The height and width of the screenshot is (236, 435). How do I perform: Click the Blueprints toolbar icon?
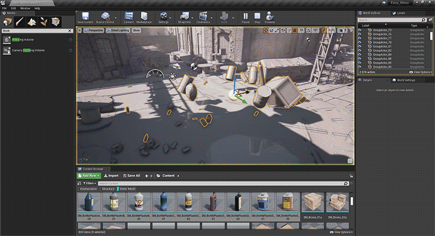click(184, 17)
